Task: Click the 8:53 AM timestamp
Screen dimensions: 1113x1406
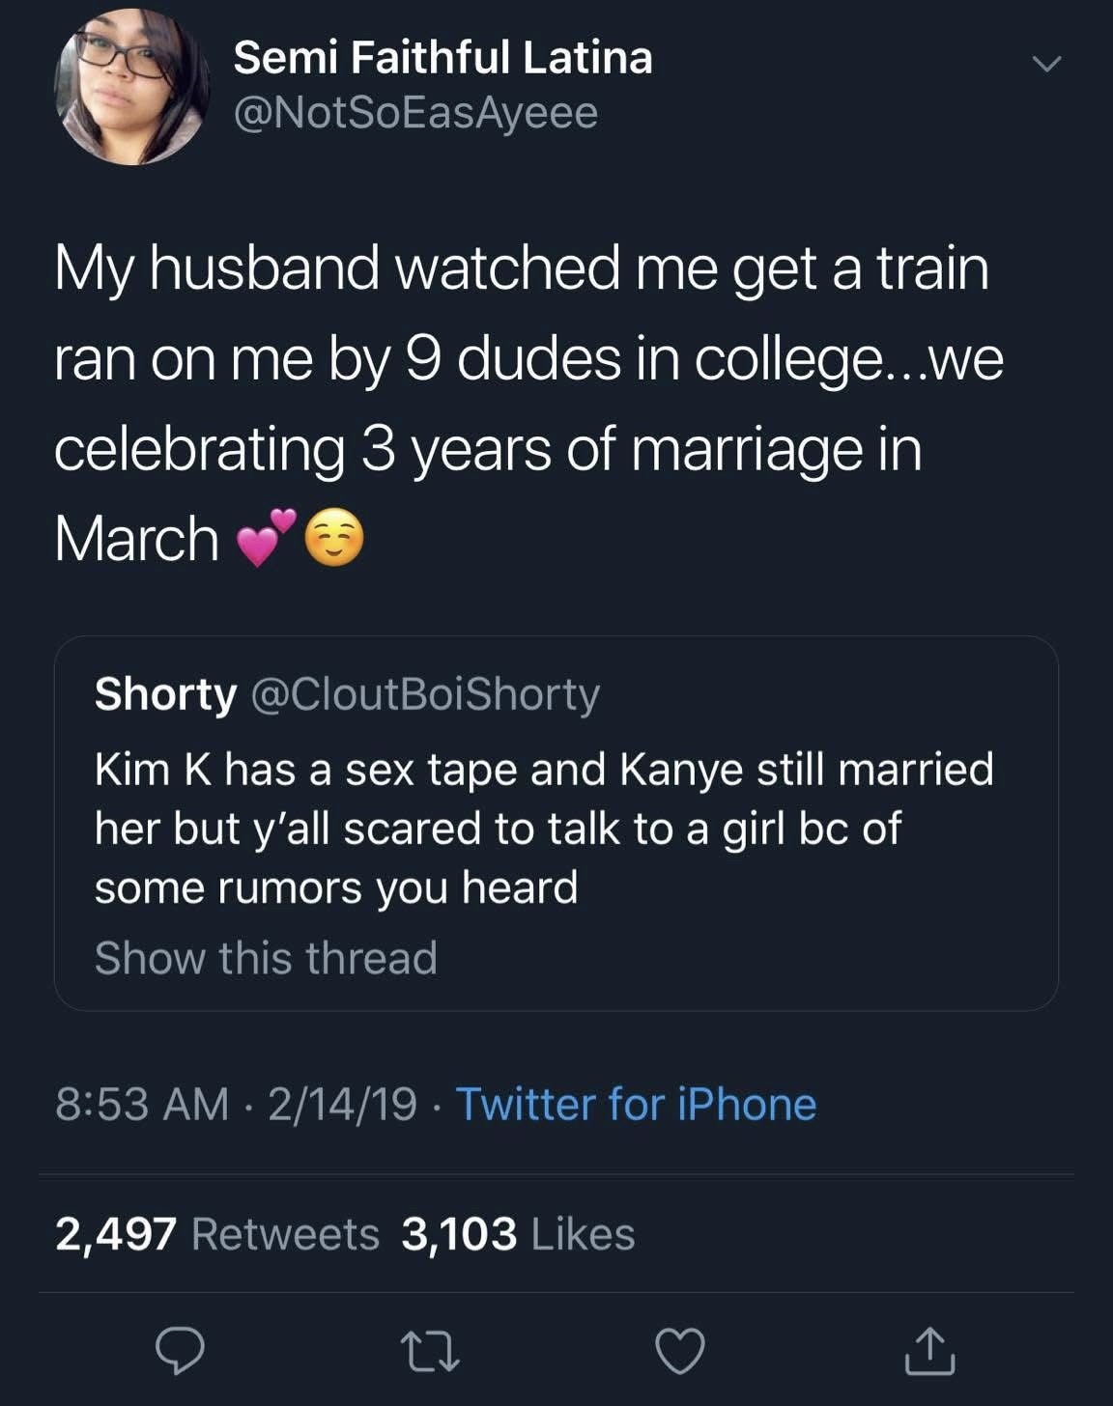Action: point(142,1104)
